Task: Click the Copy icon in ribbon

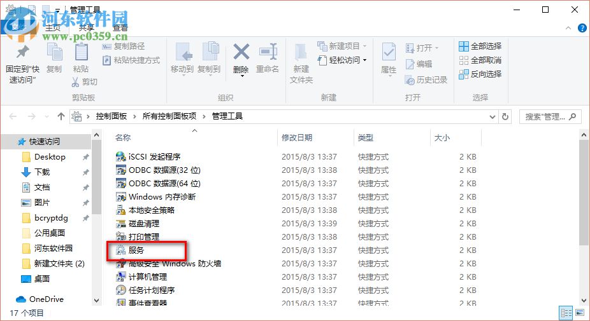Action: pyautogui.click(x=54, y=52)
